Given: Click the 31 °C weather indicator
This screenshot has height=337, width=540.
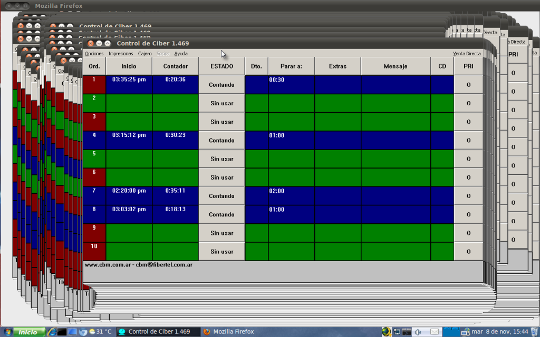Looking at the screenshot, I should 100,332.
